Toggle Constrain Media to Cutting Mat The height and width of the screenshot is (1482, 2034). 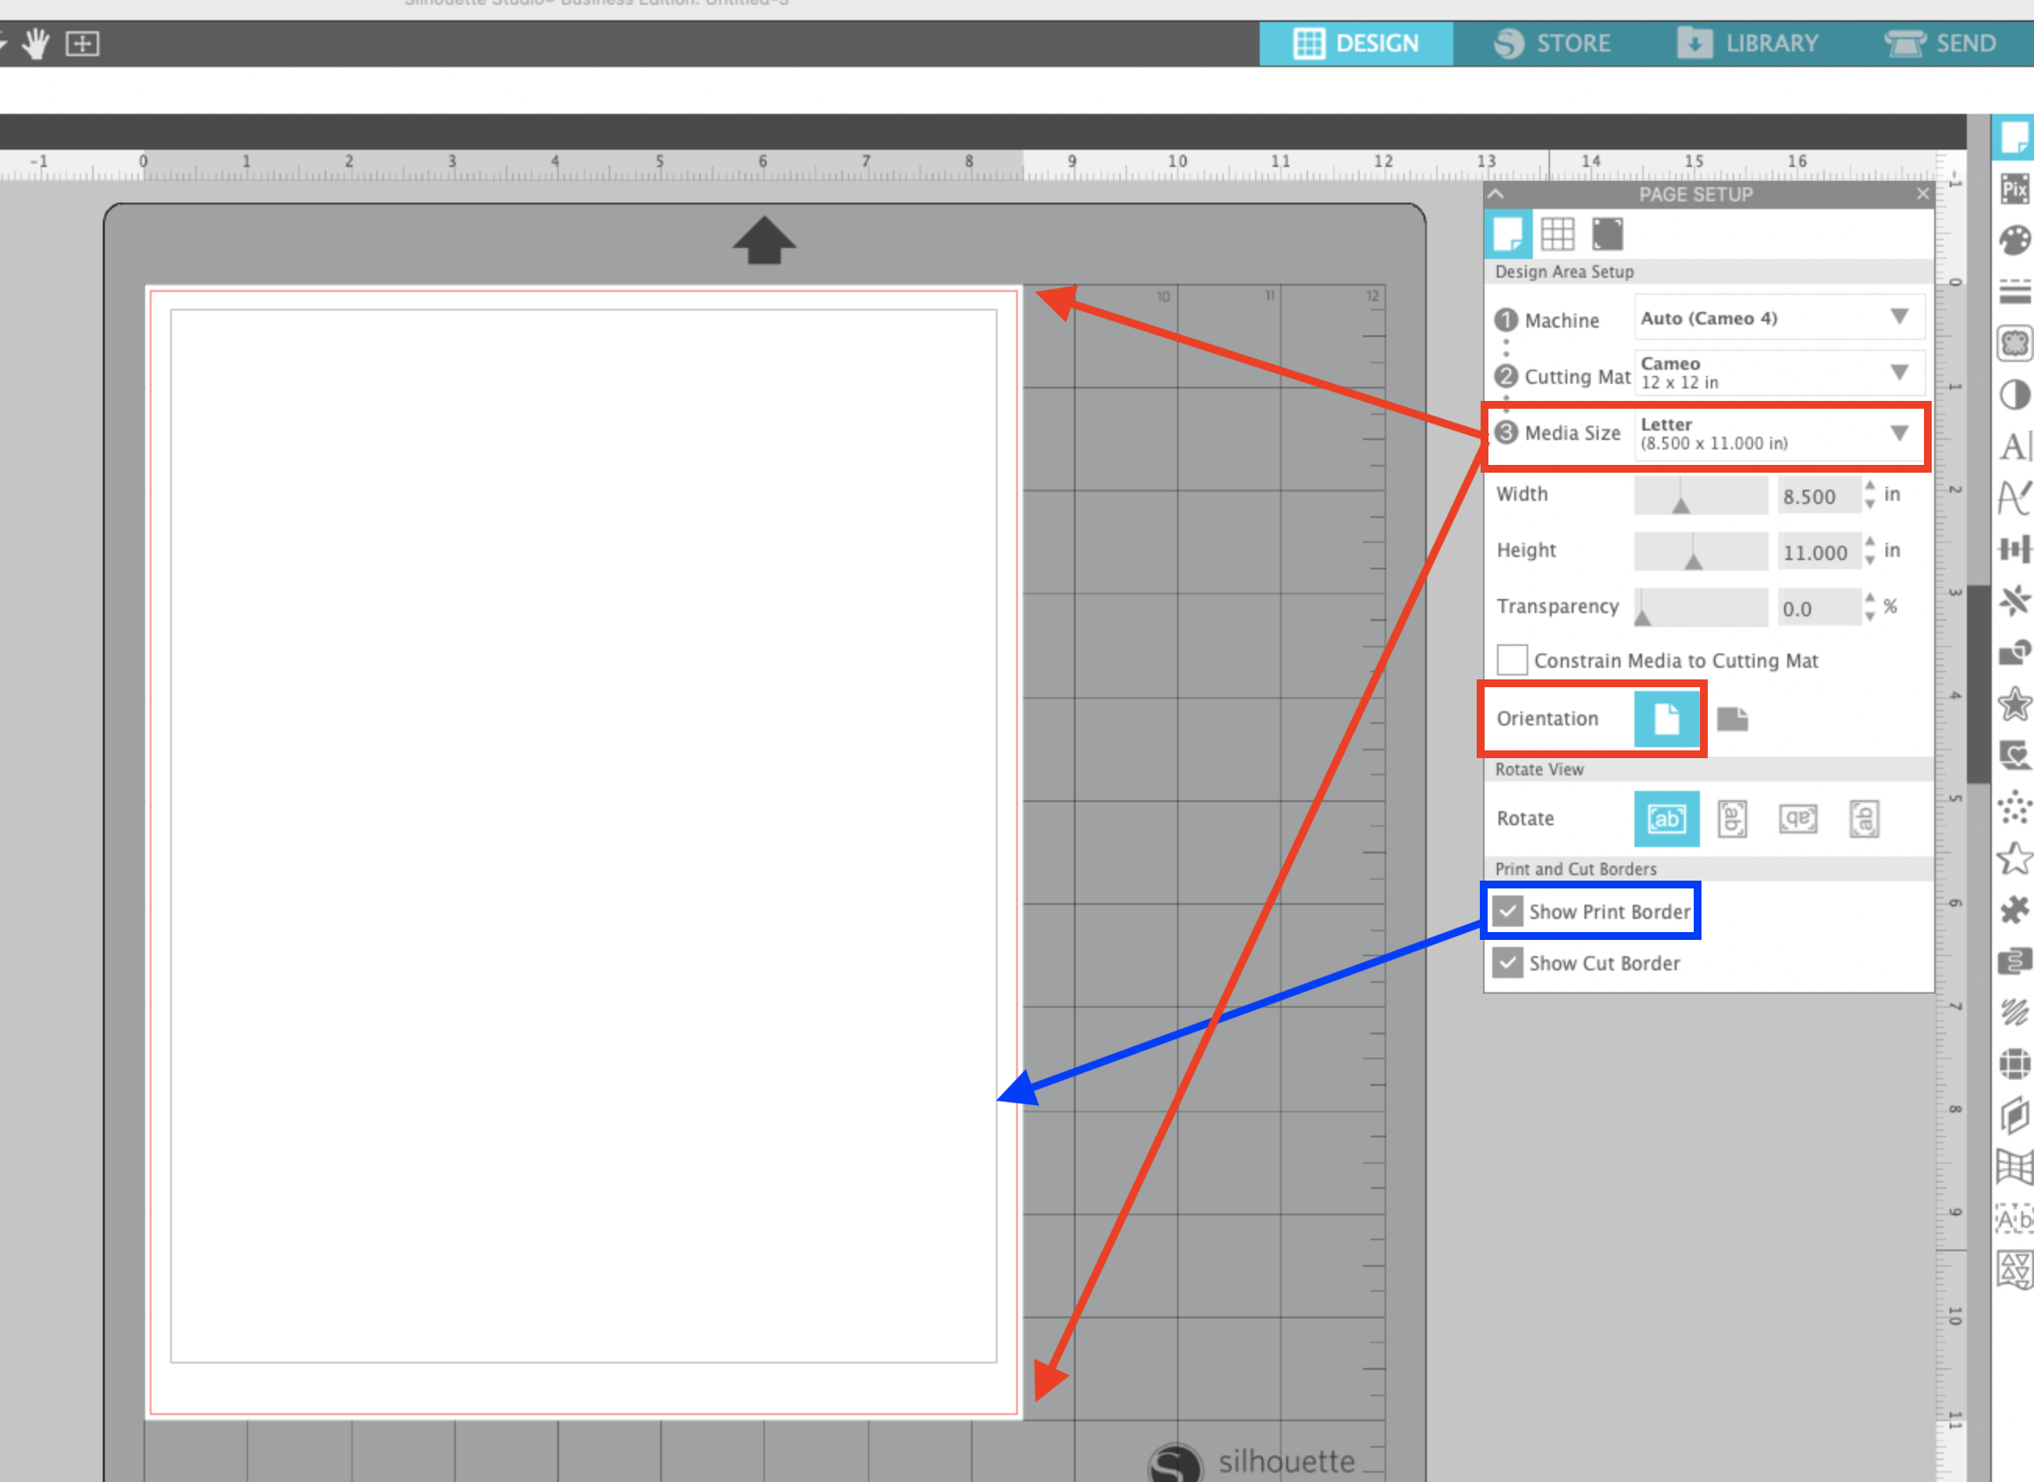pyautogui.click(x=1513, y=660)
